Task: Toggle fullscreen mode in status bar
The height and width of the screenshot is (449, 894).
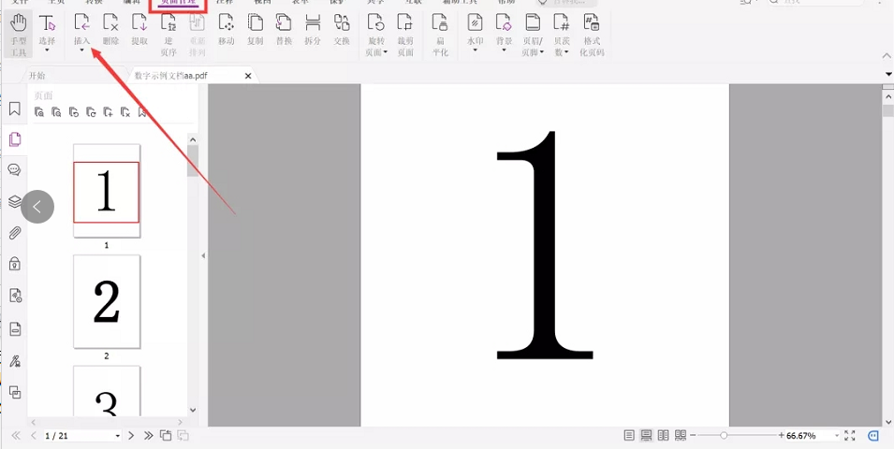Action: click(x=850, y=436)
